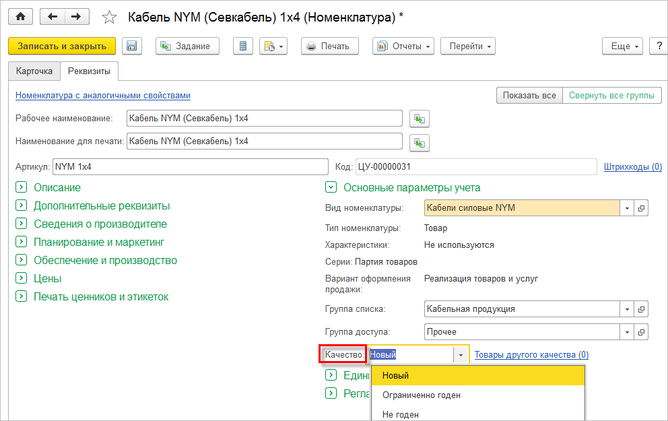Edit the Артикул field
This screenshot has width=668, height=421.
(191, 166)
